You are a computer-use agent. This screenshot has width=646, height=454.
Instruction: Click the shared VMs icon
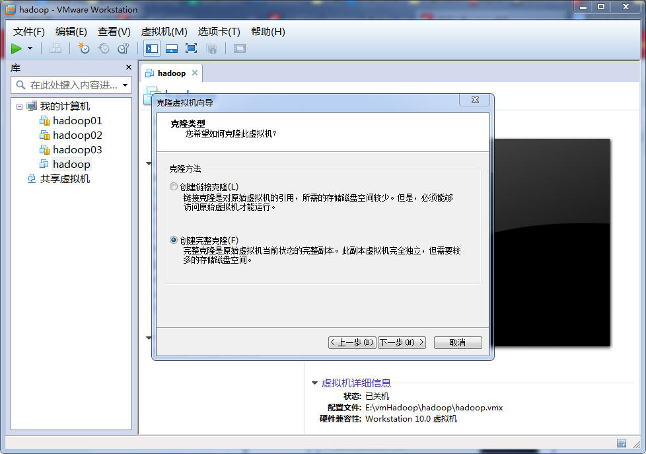[x=32, y=179]
